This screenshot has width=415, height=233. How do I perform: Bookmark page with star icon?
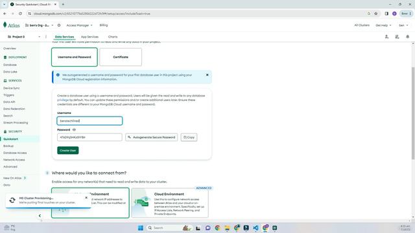point(376,14)
